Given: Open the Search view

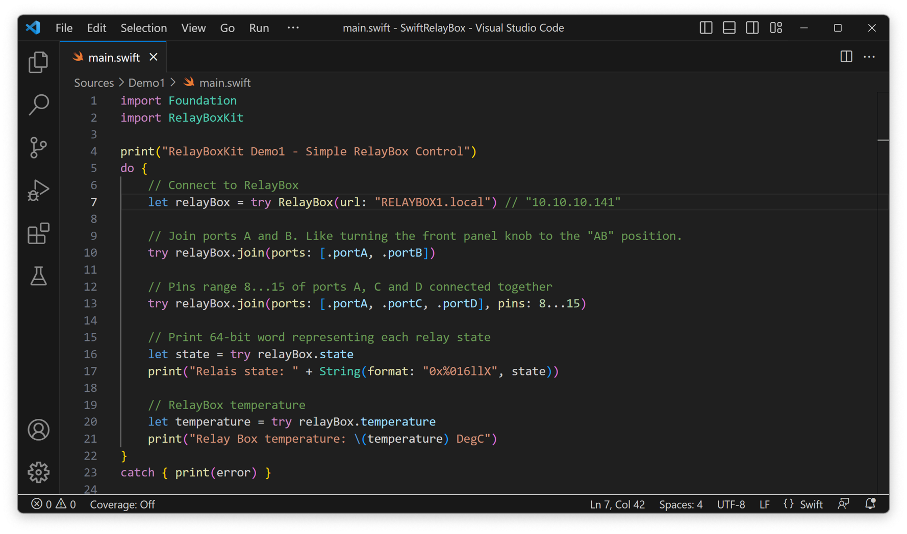Looking at the screenshot, I should click(38, 105).
